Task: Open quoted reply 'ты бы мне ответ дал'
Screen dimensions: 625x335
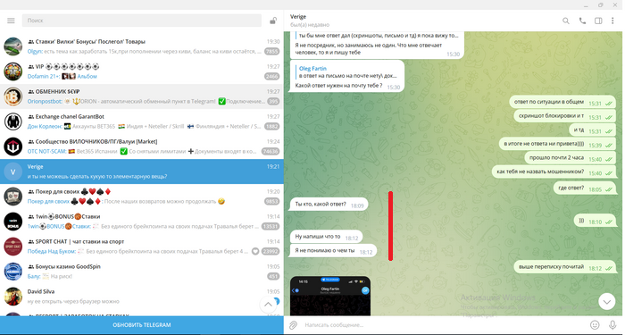Action: coord(378,35)
